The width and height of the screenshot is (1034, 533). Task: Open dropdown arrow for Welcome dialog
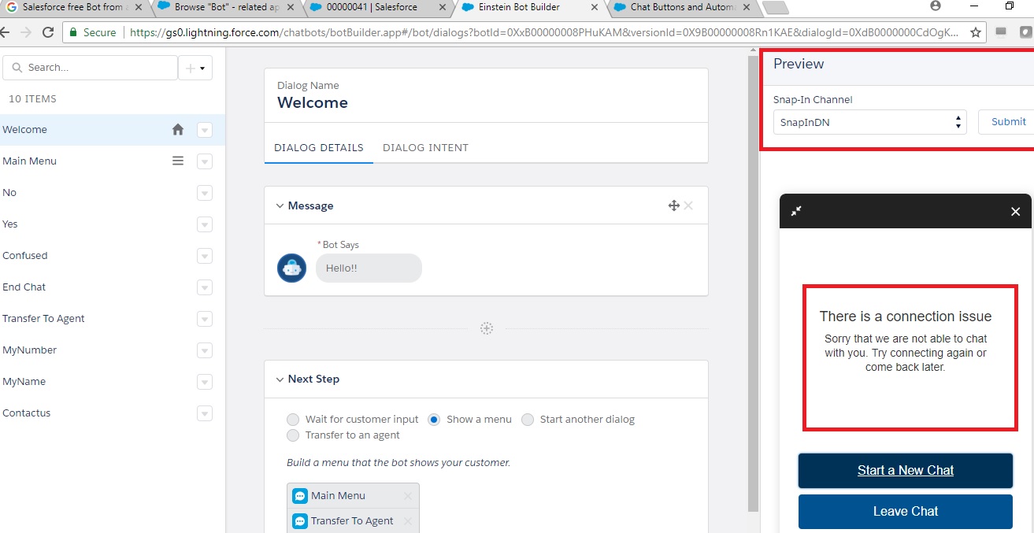point(205,131)
